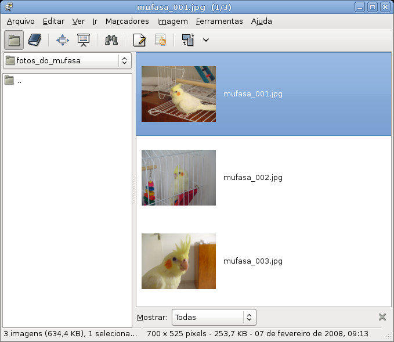Click the mufasa_003.jpg file name
This screenshot has height=342, width=394.
click(253, 261)
